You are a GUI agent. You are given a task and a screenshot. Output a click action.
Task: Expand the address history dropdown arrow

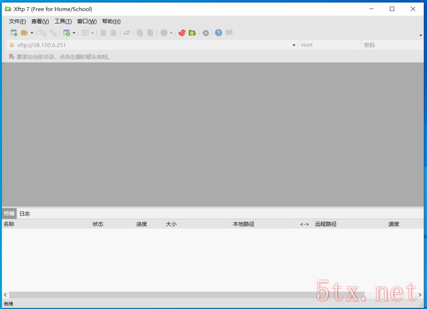(294, 45)
